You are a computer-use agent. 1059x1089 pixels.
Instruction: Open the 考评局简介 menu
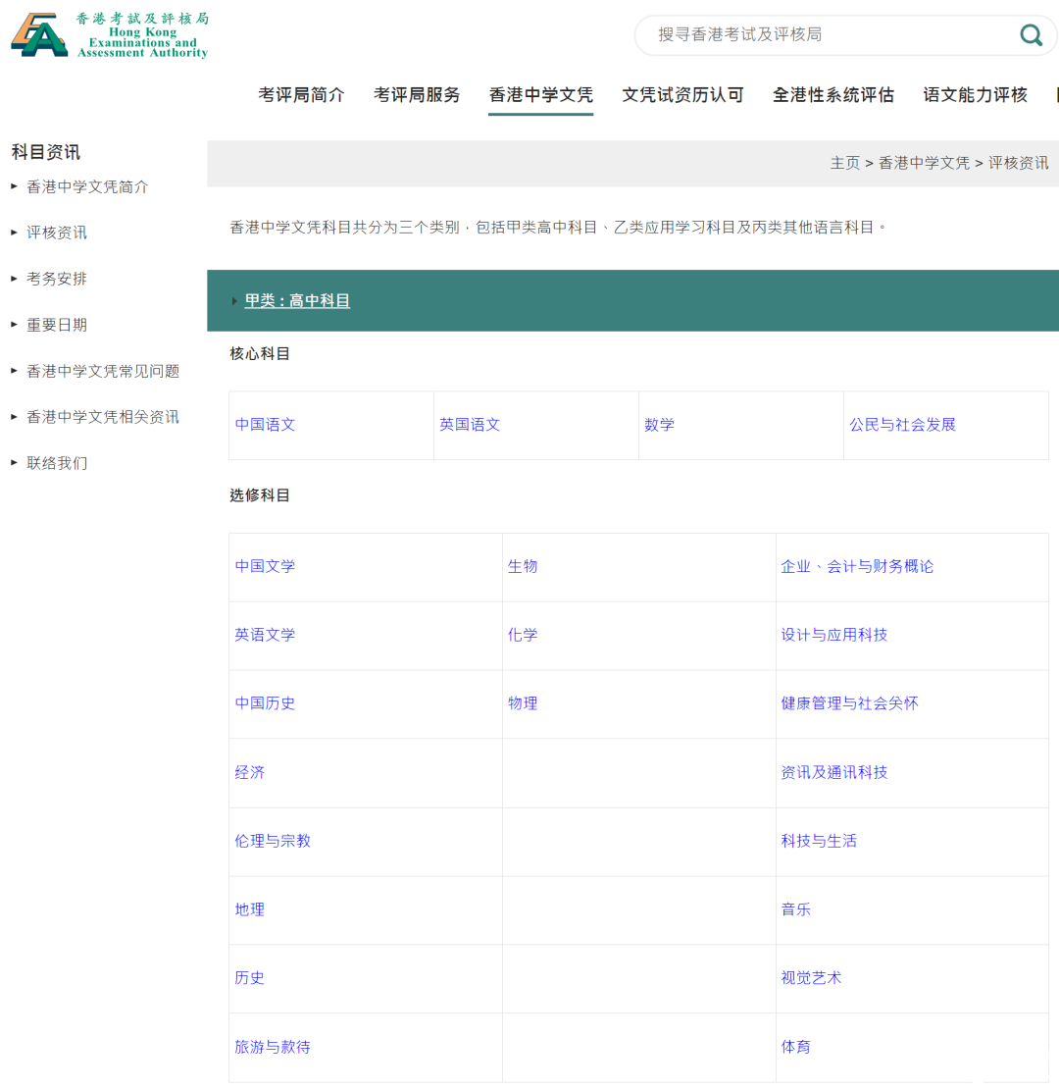(301, 95)
